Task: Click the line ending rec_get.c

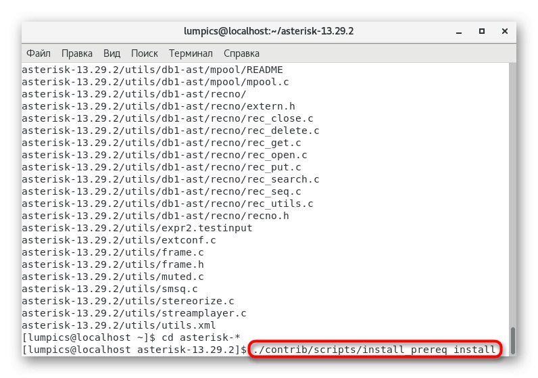Action: [162, 143]
